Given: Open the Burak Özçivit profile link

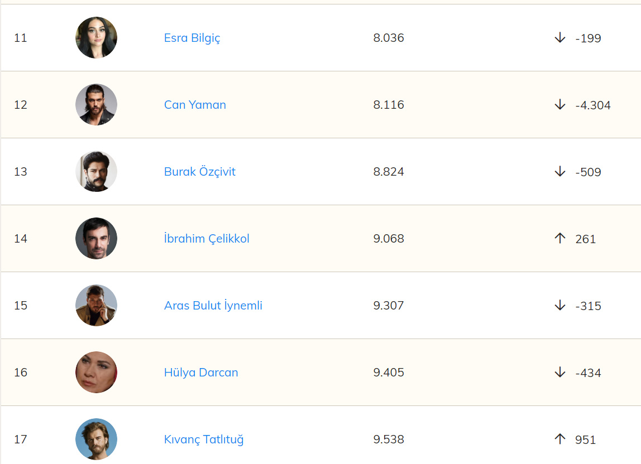Looking at the screenshot, I should 200,172.
